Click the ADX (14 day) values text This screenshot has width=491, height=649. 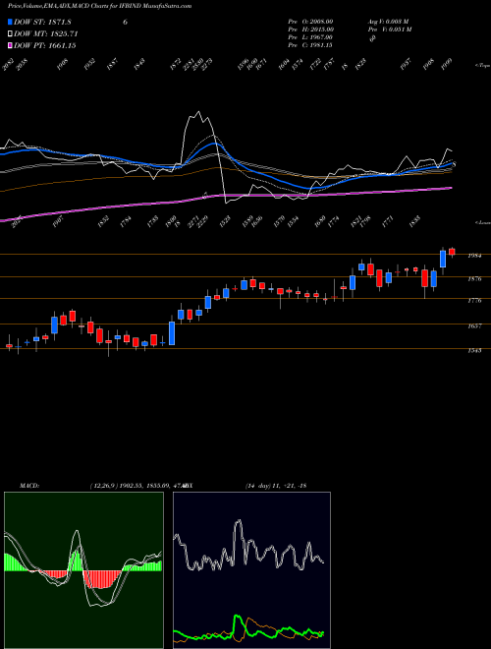tap(276, 486)
